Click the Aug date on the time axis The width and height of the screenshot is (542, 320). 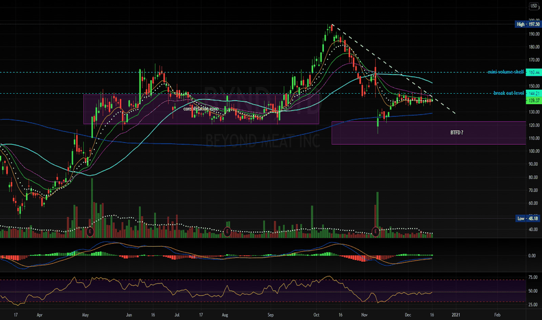pyautogui.click(x=225, y=315)
